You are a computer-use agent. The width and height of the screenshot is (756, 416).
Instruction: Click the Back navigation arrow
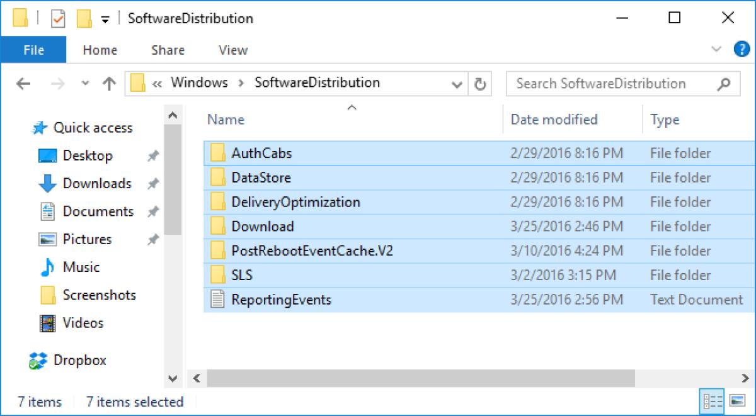point(23,83)
